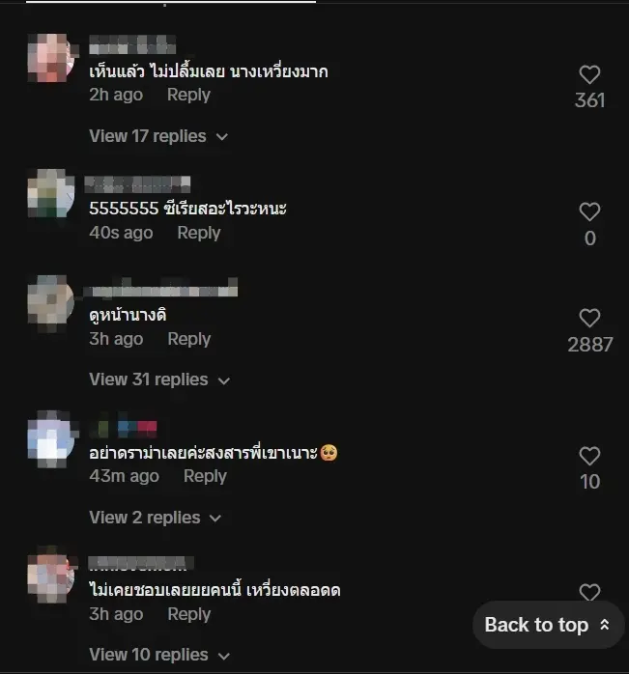The image size is (629, 674).
Task: Expand View 17 replies
Action: point(158,136)
